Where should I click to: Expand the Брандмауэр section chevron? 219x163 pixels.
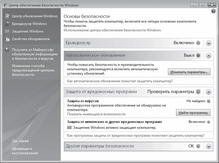point(208,43)
